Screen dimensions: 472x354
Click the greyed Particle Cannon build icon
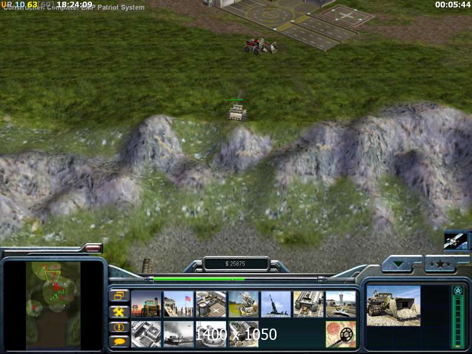coord(211,334)
